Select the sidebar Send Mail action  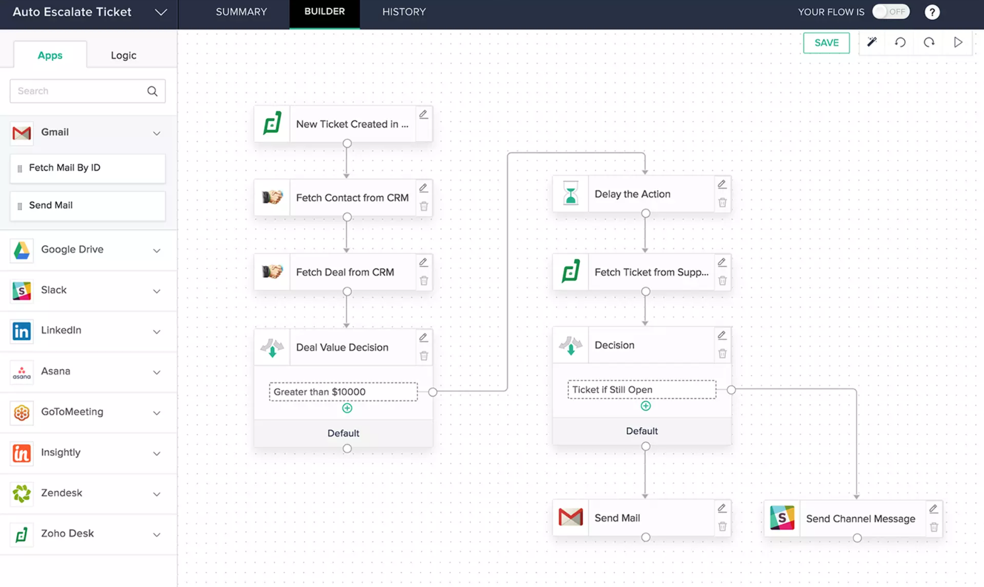tap(88, 206)
